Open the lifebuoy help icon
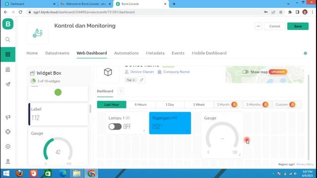Screen dimensions: 317x178 point(8,132)
